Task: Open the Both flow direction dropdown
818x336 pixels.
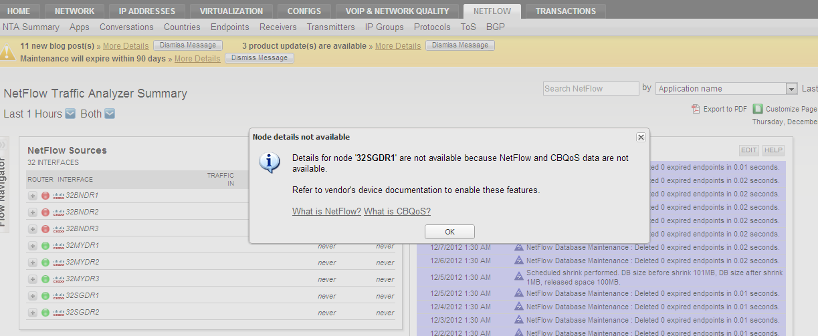Action: (110, 114)
